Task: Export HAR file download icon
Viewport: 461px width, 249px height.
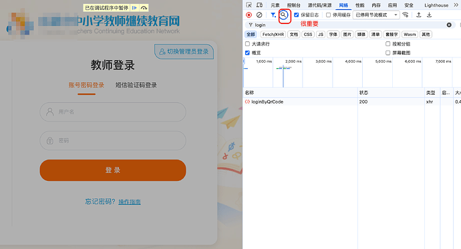Action: pos(429,15)
